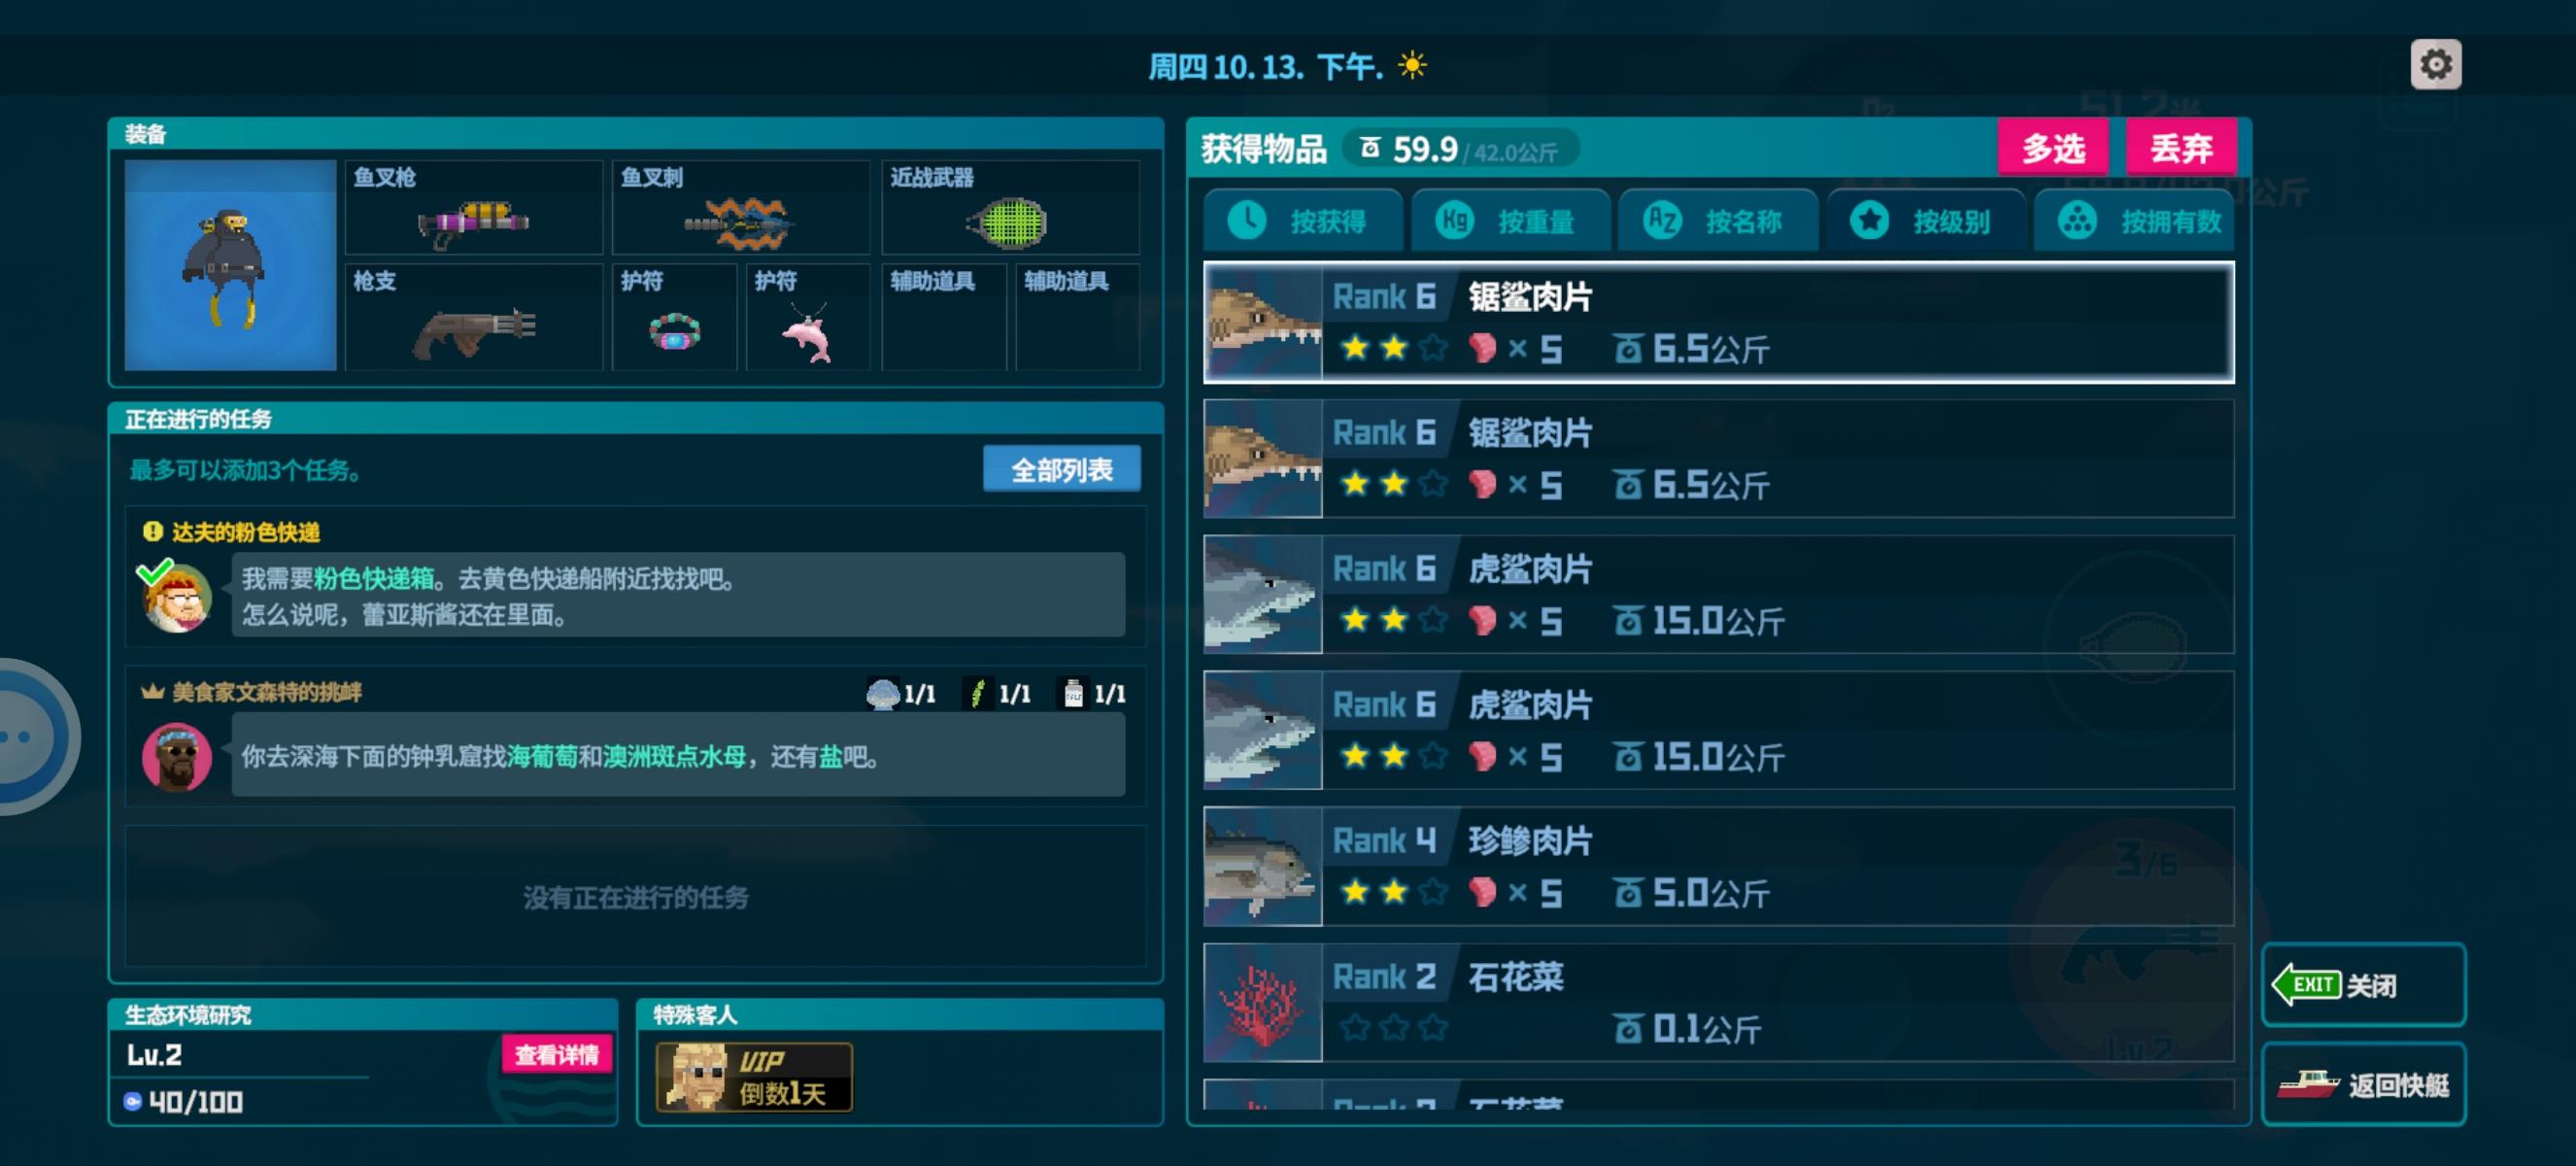Sort items by 按获得 tab
This screenshot has height=1166, width=2576.
tap(1303, 221)
